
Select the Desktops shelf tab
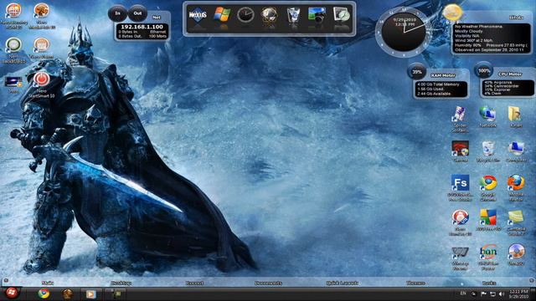point(121,283)
